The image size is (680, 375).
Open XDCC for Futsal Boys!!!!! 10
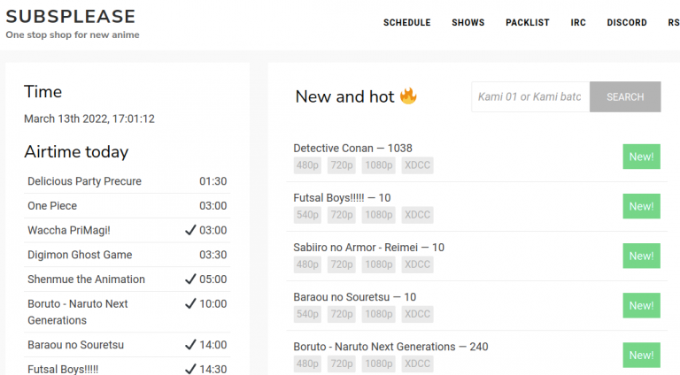(417, 215)
